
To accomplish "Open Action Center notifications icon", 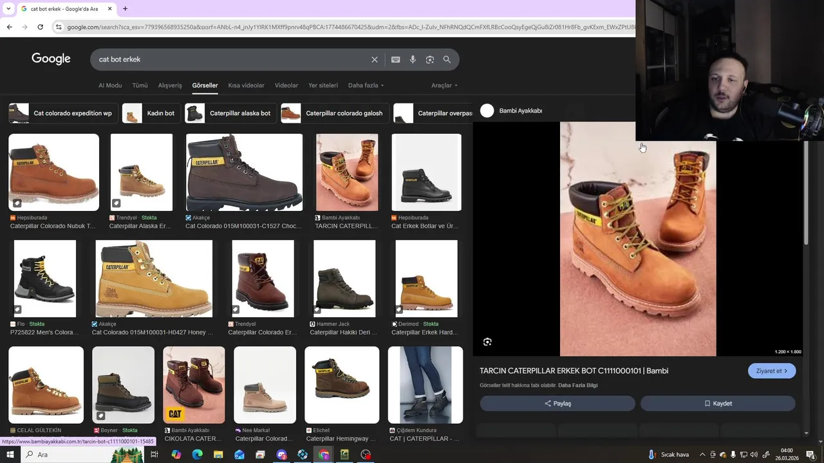I will [810, 455].
